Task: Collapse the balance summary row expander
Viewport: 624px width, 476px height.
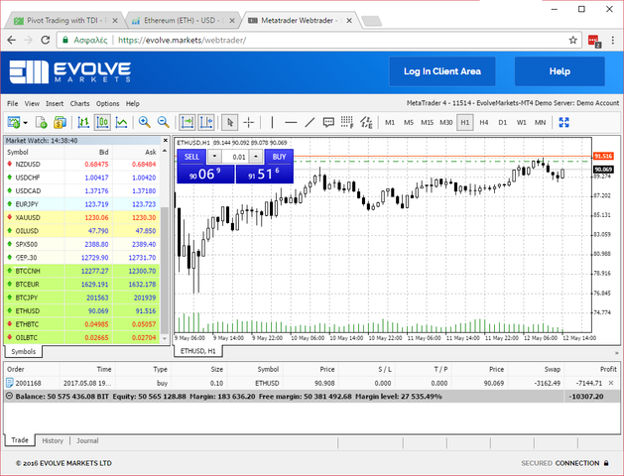Action: click(10, 396)
